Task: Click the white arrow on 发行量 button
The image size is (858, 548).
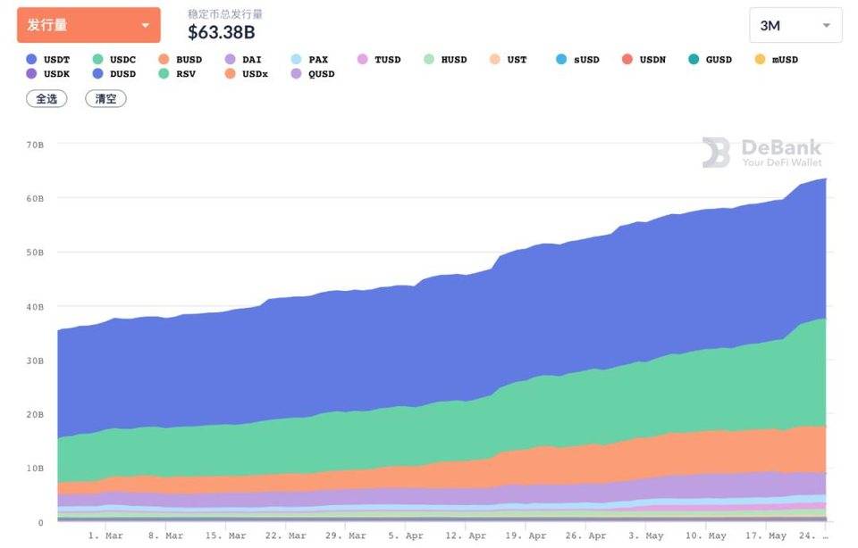Action: coord(146,25)
